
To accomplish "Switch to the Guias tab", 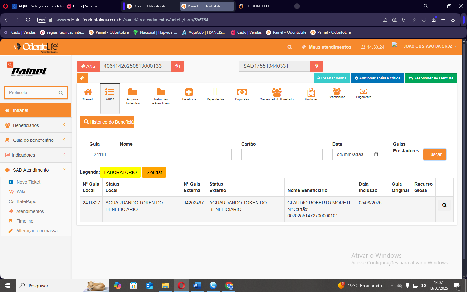I will click(x=110, y=94).
